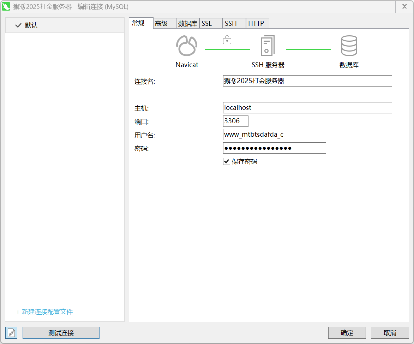Click the Navicat app icon in title bar
The width and height of the screenshot is (414, 344).
tap(6, 7)
